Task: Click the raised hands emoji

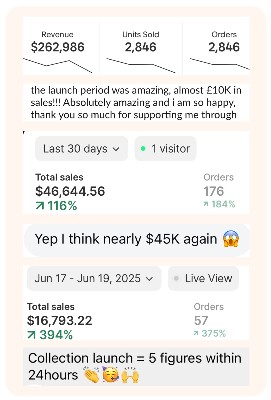Action: click(x=130, y=375)
